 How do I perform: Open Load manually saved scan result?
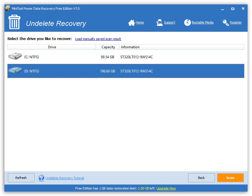pyautogui.click(x=98, y=39)
